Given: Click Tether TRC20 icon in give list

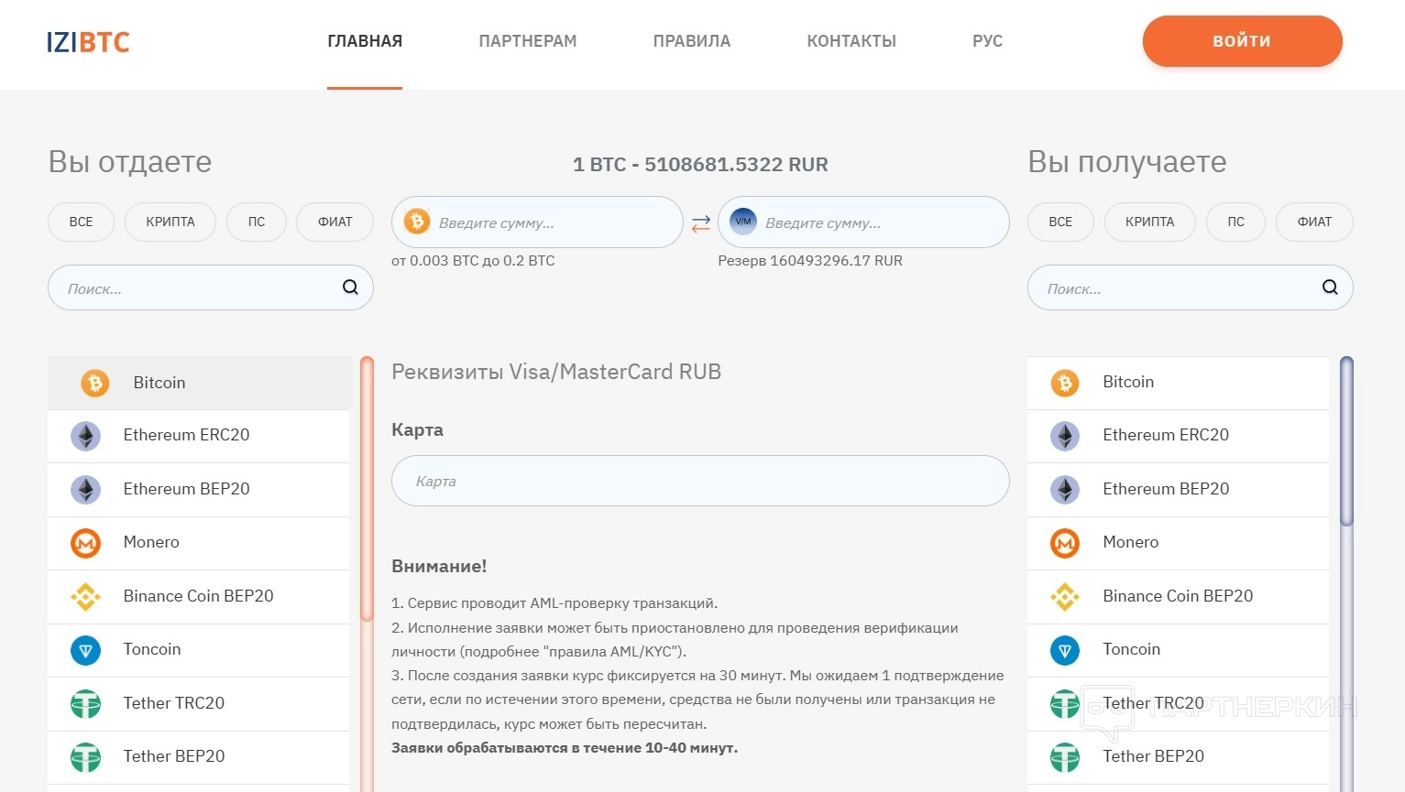Looking at the screenshot, I should pyautogui.click(x=86, y=704).
